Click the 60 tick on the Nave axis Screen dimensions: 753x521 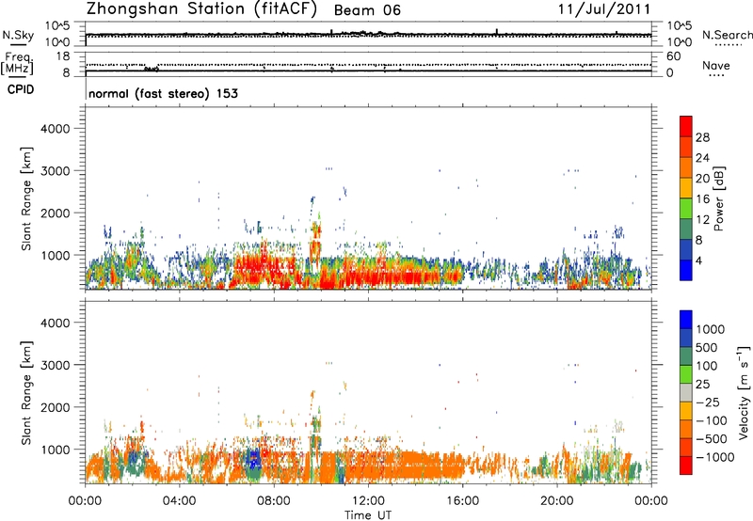(x=673, y=56)
